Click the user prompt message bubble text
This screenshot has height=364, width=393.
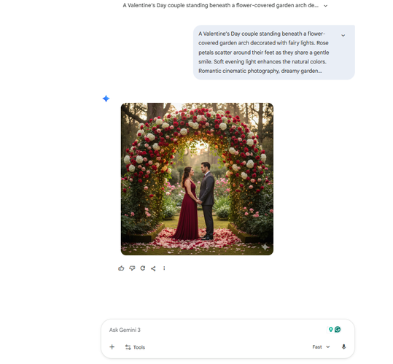[264, 52]
